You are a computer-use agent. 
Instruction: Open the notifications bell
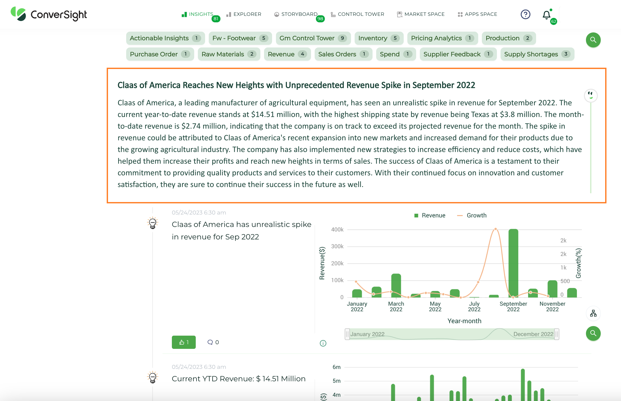pyautogui.click(x=546, y=15)
